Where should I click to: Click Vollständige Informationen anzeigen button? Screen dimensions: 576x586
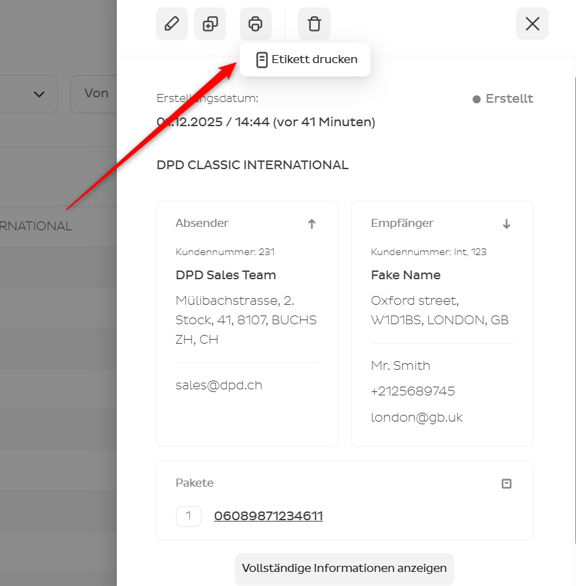(344, 568)
